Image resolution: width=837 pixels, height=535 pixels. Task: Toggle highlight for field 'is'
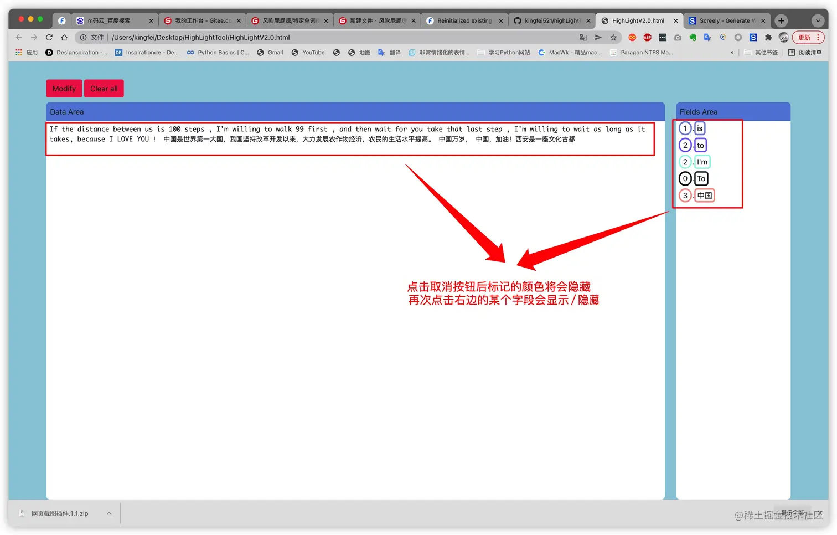(x=700, y=128)
